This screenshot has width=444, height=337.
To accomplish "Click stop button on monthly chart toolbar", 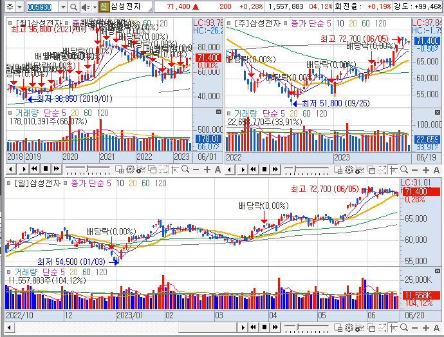I will coord(46,169).
